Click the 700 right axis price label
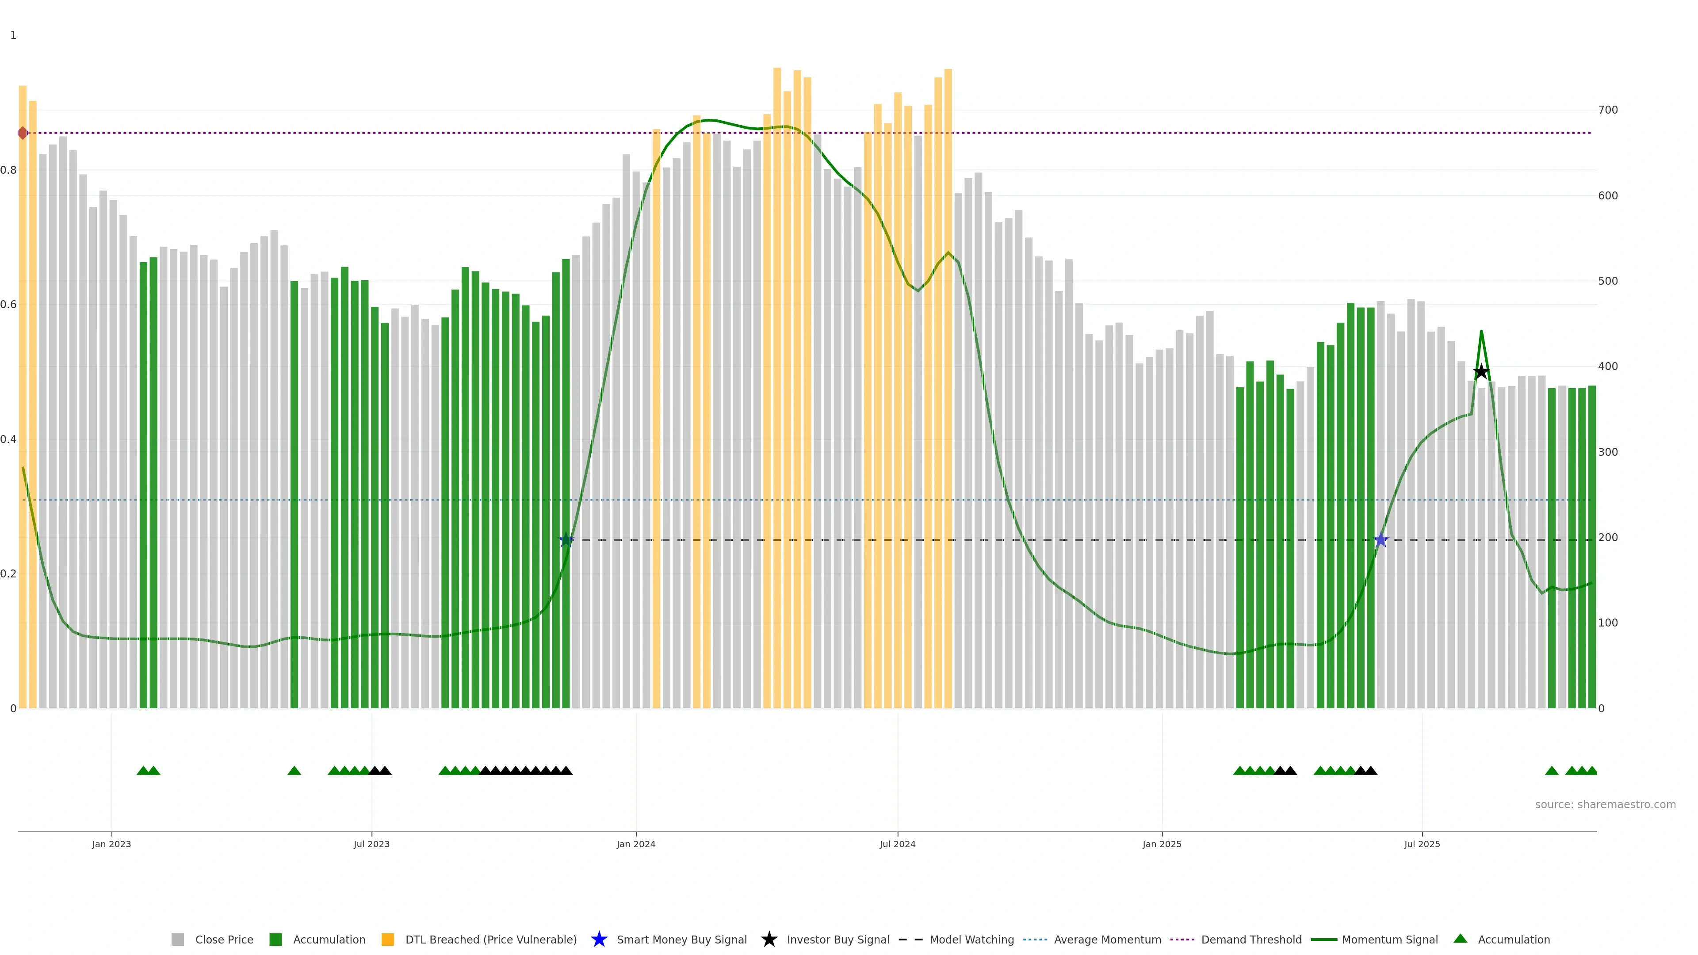The height and width of the screenshot is (955, 1698). 1608,110
